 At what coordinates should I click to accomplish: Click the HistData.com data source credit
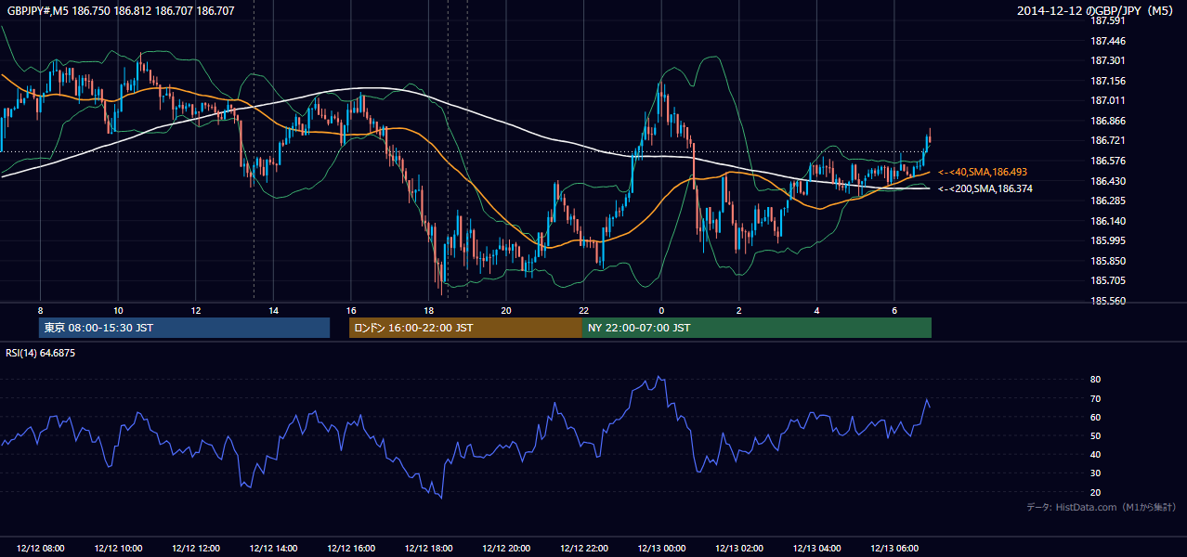(1101, 507)
